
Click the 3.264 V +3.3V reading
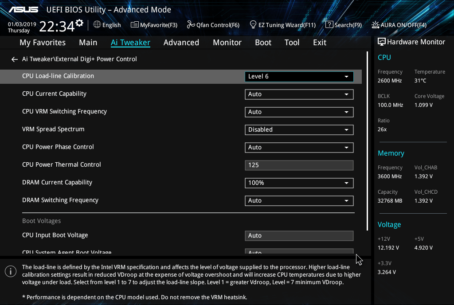pos(387,272)
